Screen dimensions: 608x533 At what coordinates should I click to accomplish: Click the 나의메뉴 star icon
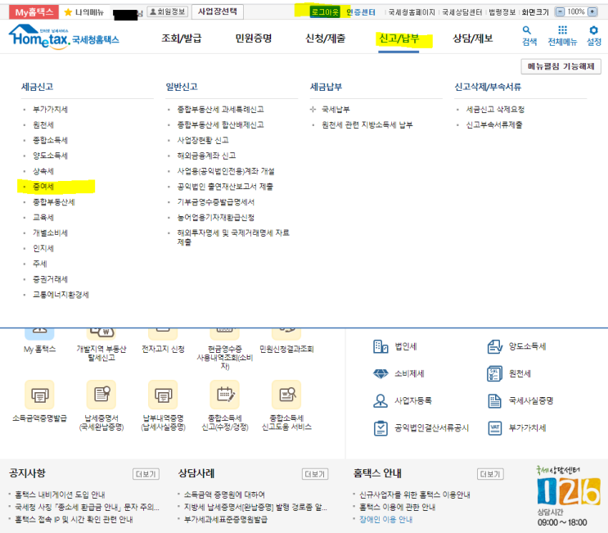(x=68, y=12)
